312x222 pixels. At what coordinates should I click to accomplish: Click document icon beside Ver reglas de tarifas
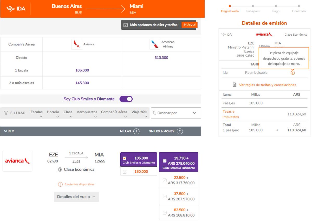click(x=235, y=85)
